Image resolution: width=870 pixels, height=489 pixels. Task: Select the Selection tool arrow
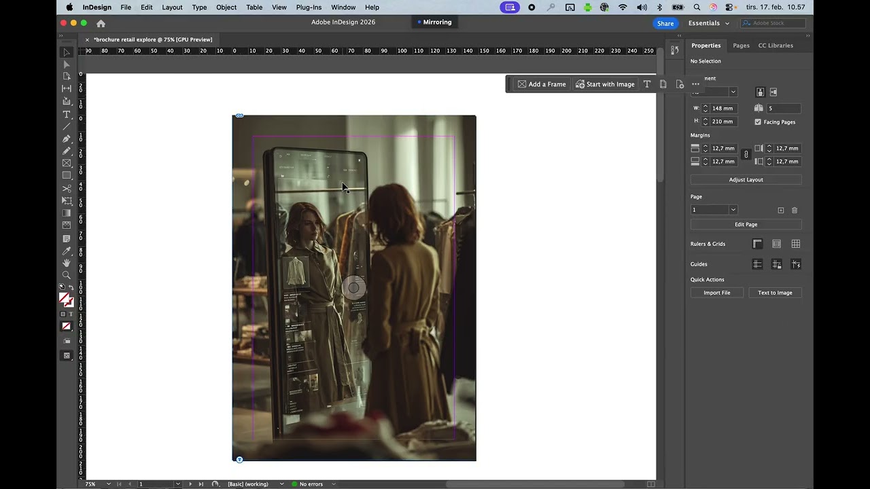tap(67, 52)
